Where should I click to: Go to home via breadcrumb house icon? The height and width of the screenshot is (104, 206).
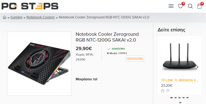[x=5, y=17]
